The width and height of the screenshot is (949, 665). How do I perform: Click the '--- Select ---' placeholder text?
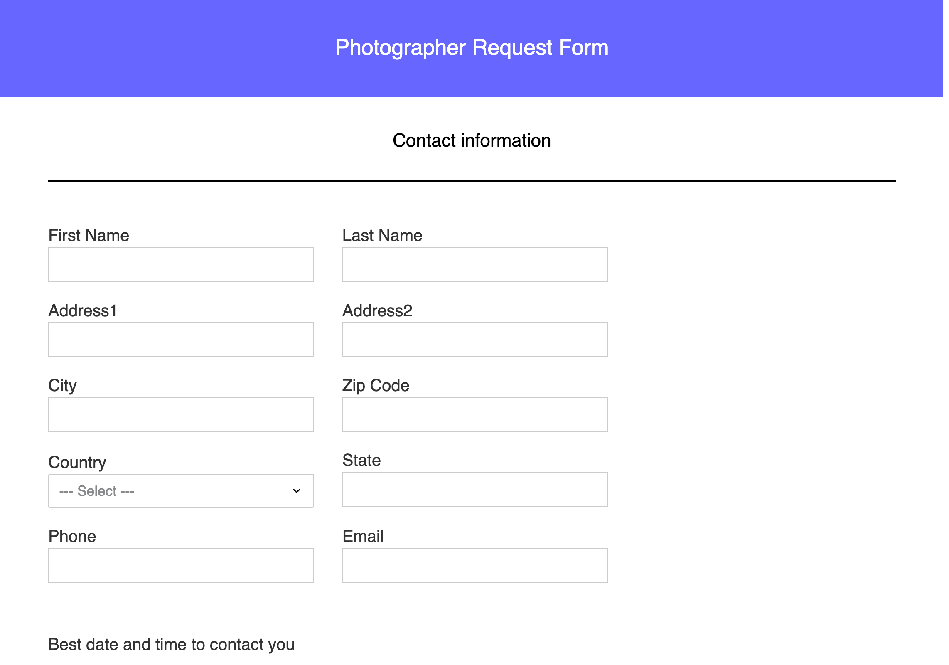coord(96,491)
